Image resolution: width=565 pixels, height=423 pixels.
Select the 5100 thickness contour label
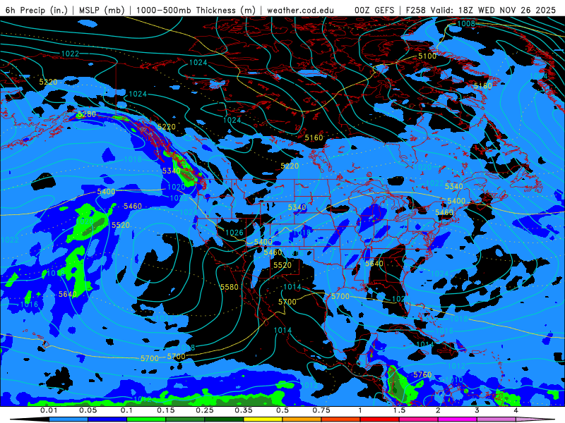pos(427,56)
